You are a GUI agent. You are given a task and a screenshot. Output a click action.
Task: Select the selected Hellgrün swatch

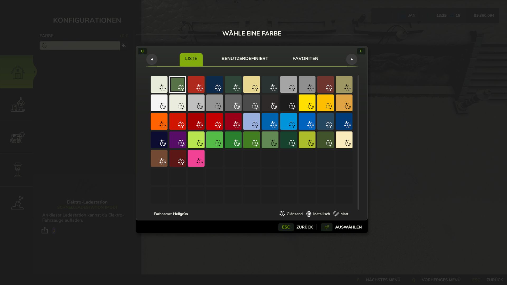pyautogui.click(x=178, y=84)
